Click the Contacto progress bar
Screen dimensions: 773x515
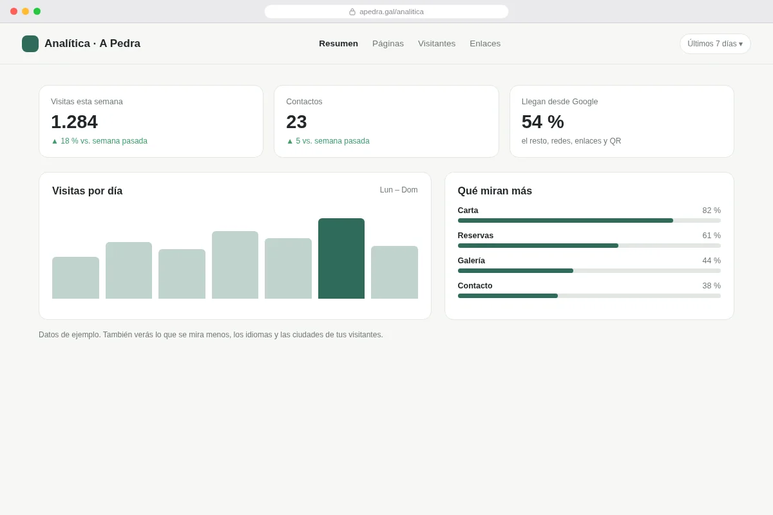tap(589, 296)
